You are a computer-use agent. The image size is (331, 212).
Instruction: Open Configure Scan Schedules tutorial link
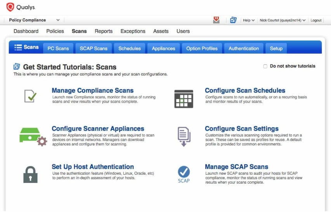point(245,90)
